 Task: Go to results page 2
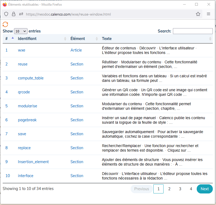169,189
